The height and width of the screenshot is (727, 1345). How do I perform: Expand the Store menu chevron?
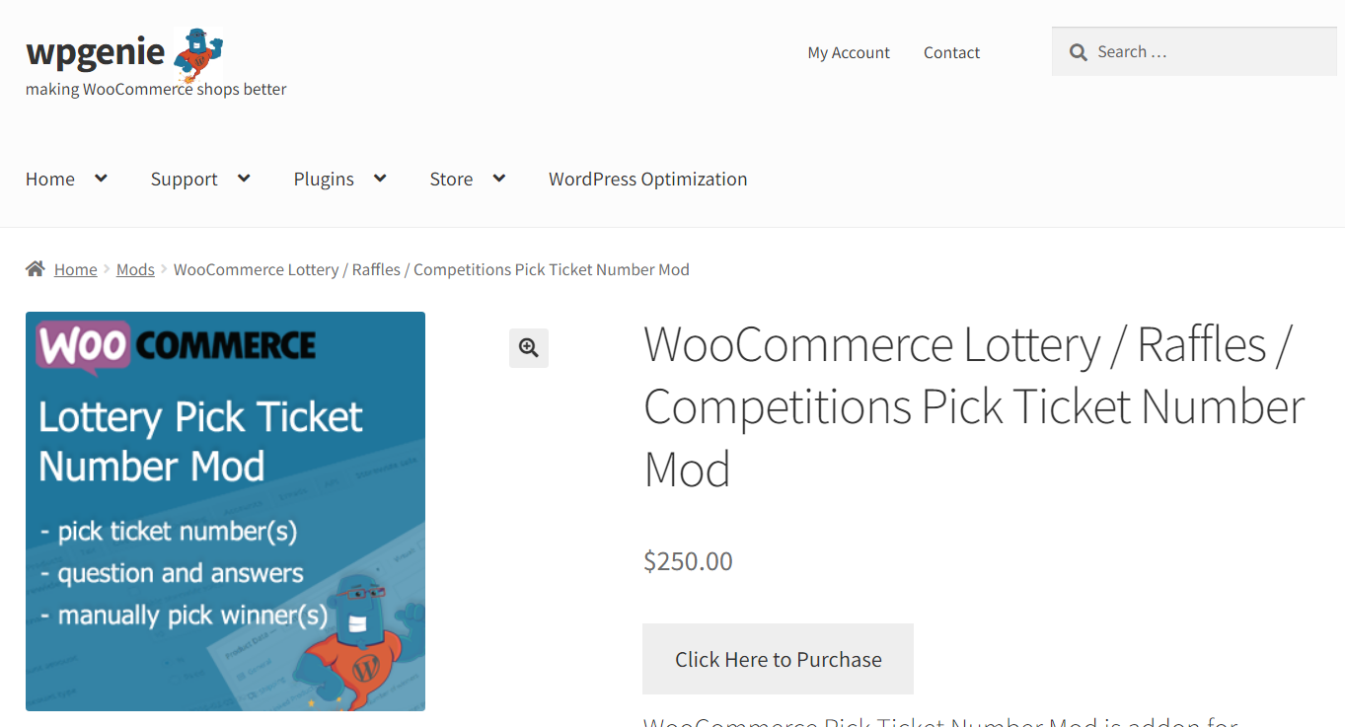499,179
